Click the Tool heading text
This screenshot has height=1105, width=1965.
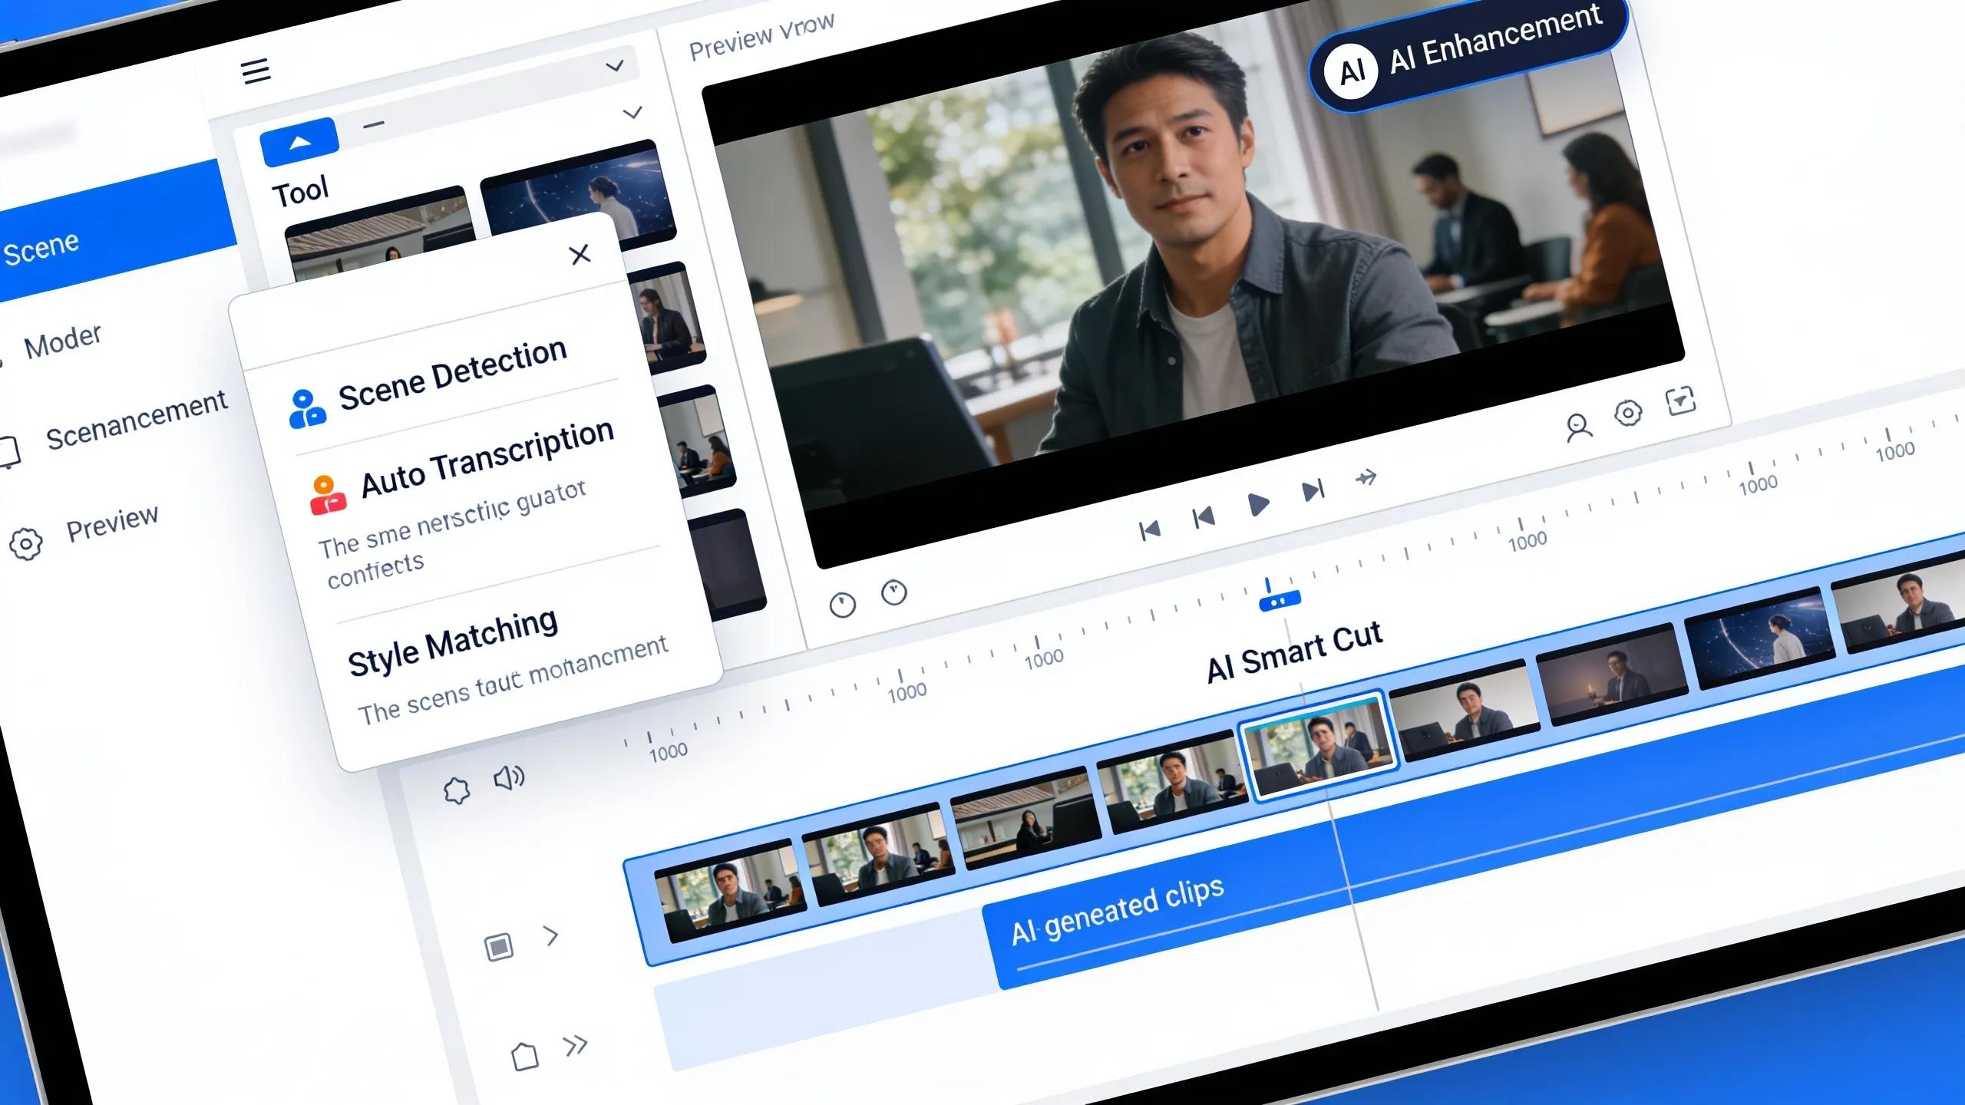pyautogui.click(x=301, y=191)
